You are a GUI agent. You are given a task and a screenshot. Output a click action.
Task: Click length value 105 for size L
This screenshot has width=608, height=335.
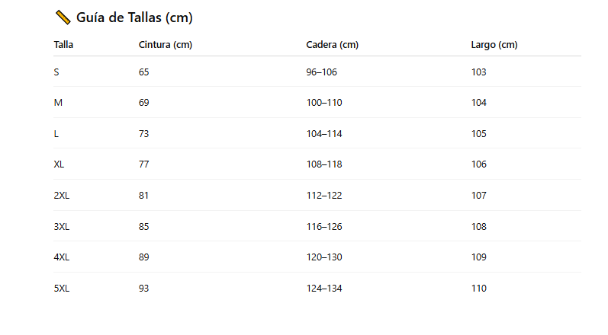point(479,134)
